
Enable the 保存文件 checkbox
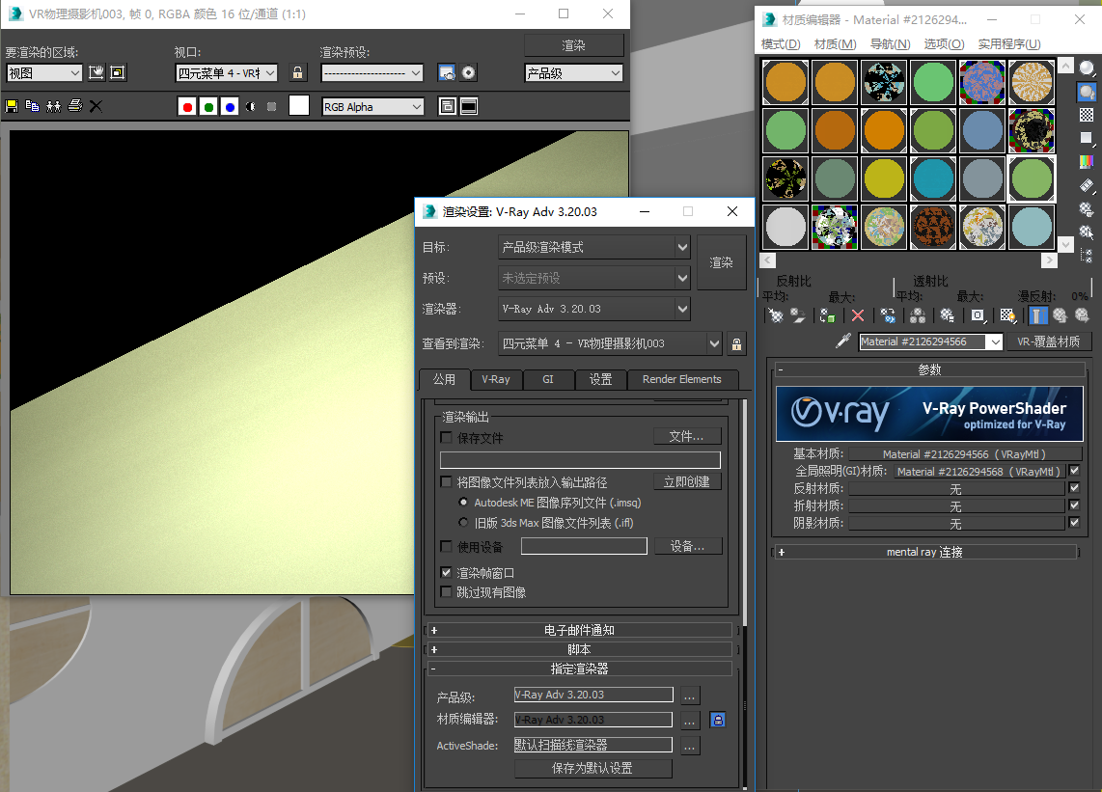tap(446, 437)
